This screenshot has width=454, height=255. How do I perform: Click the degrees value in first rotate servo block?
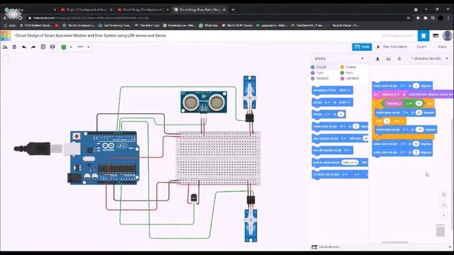pos(416,86)
